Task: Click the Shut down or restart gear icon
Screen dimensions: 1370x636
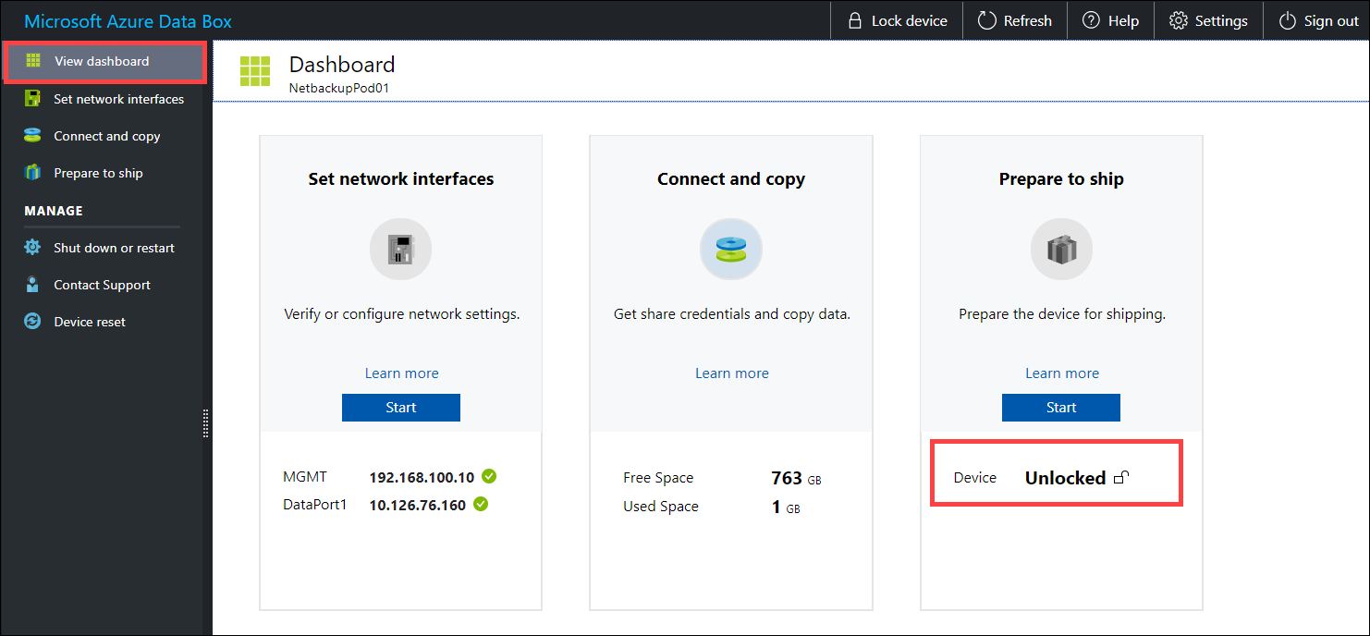Action: tap(33, 248)
